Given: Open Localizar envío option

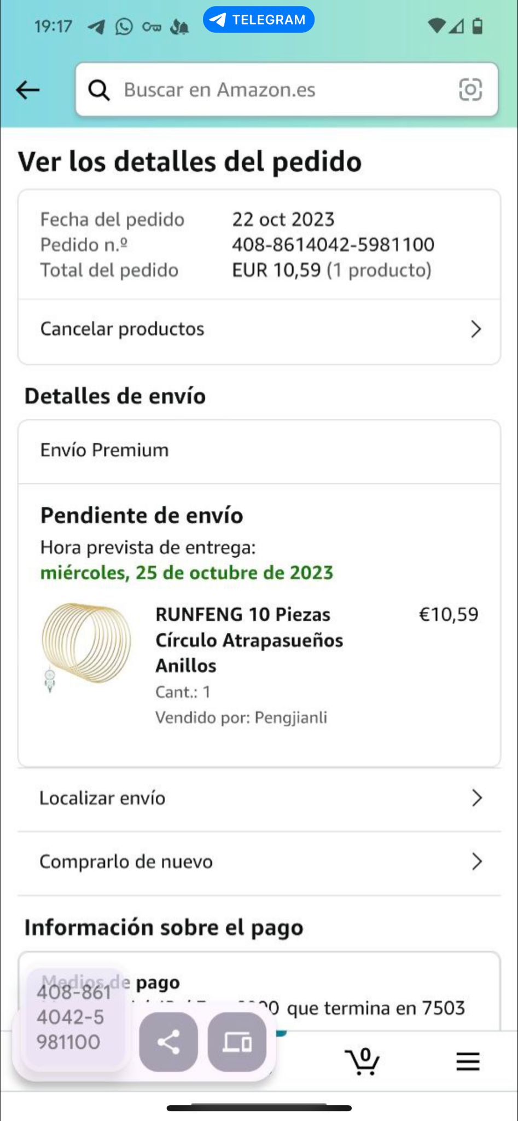Looking at the screenshot, I should click(102, 798).
